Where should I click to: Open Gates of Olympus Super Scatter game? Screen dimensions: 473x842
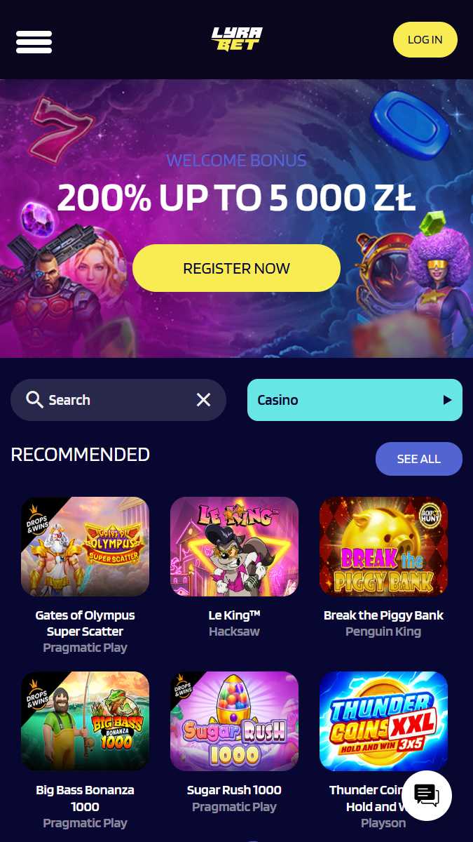85,547
